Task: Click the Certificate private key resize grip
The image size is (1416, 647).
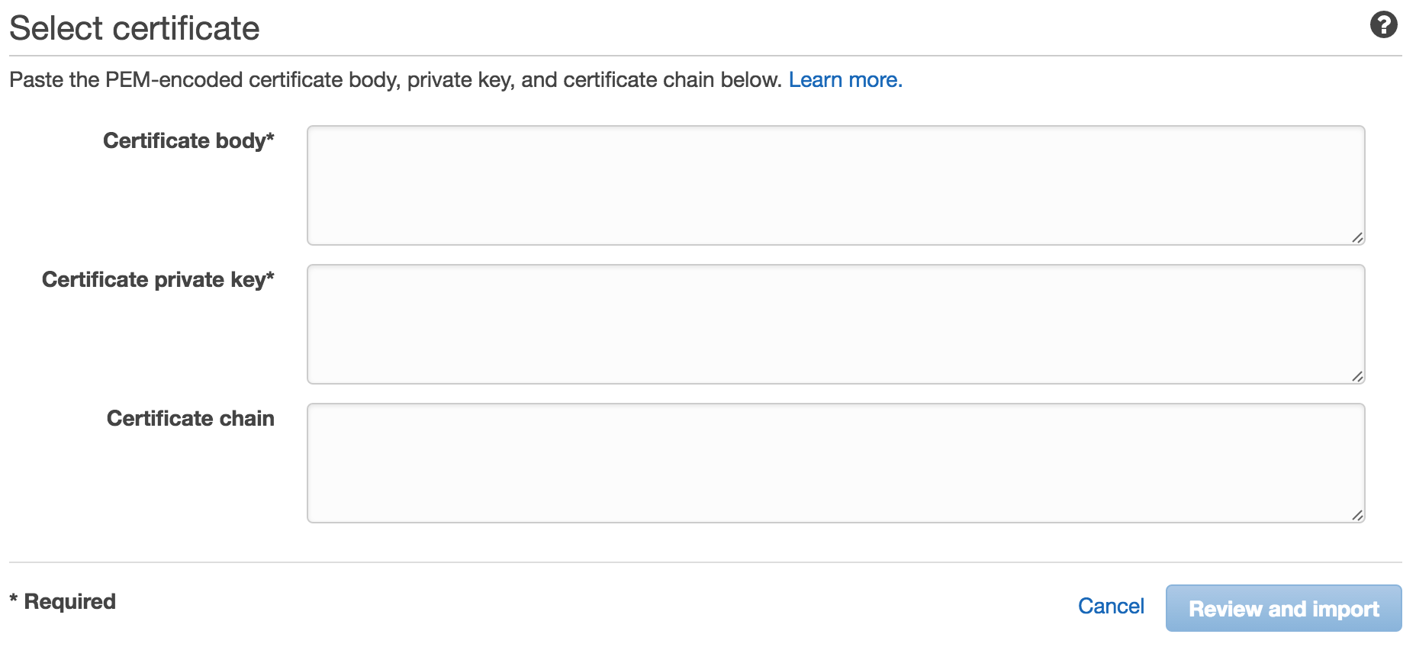Action: click(1357, 376)
